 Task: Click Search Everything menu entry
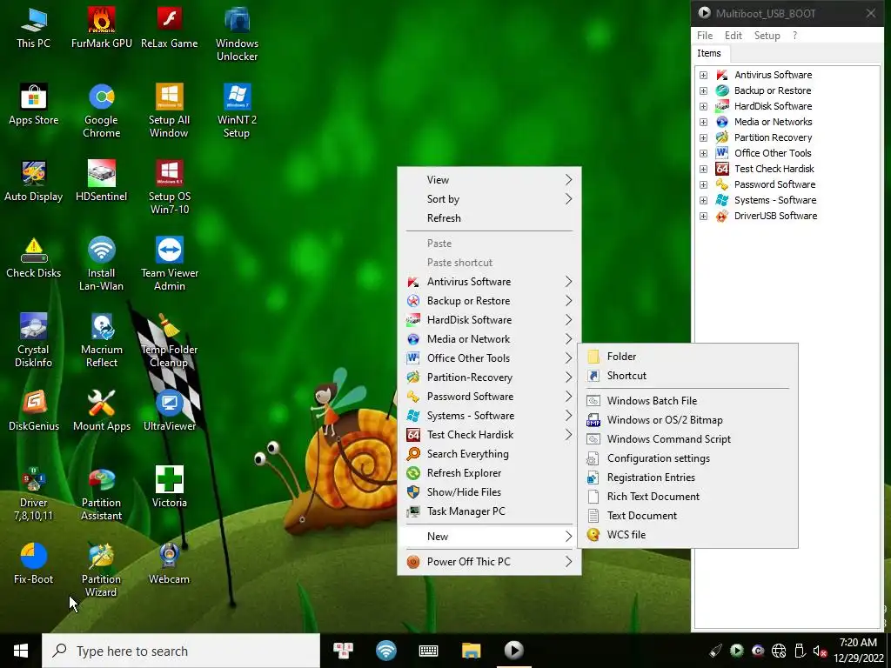[489, 454]
